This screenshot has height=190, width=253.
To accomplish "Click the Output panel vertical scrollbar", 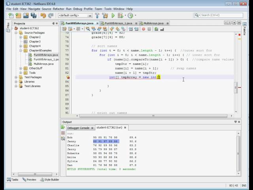I will [x=238, y=153].
